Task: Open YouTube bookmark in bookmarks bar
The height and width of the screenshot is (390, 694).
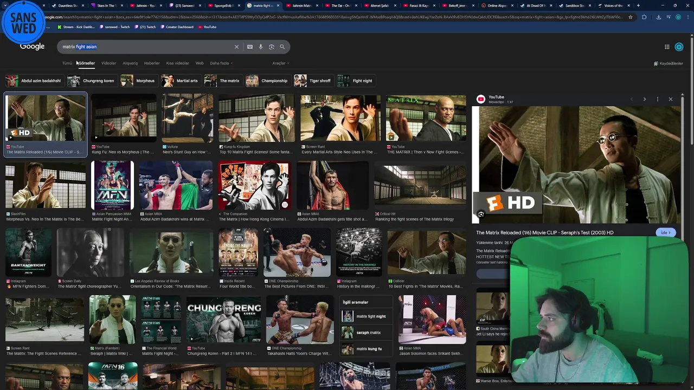Action: tap(207, 27)
